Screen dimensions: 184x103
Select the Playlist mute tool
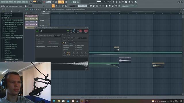coord(37,9)
